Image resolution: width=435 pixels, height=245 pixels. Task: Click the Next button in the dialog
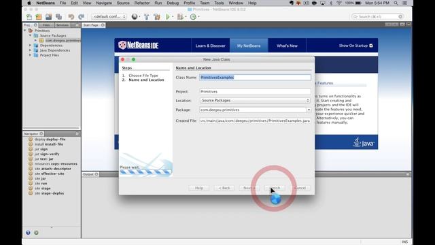coord(249,188)
